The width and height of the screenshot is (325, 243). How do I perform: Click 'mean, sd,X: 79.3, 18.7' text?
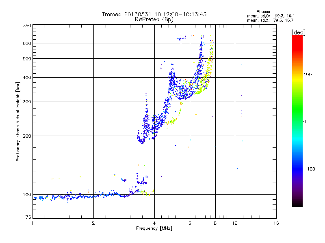click(270, 20)
